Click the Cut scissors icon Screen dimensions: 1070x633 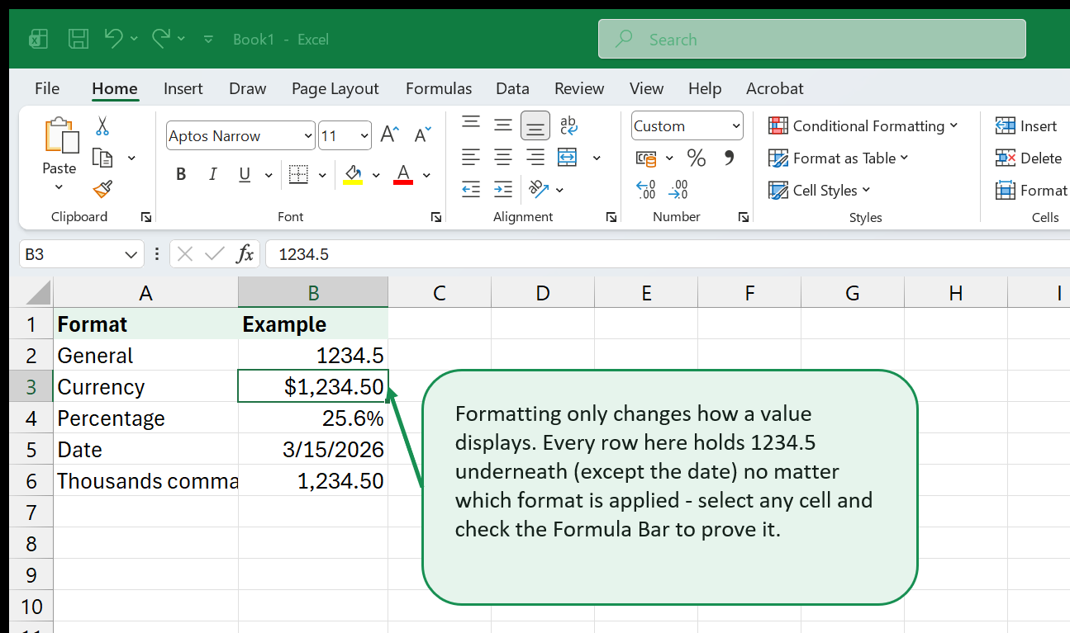click(x=102, y=126)
